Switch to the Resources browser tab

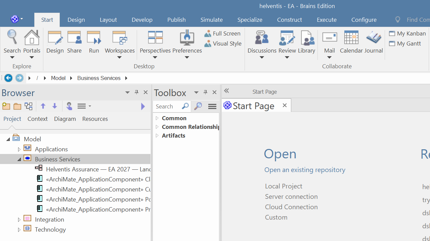click(x=95, y=119)
